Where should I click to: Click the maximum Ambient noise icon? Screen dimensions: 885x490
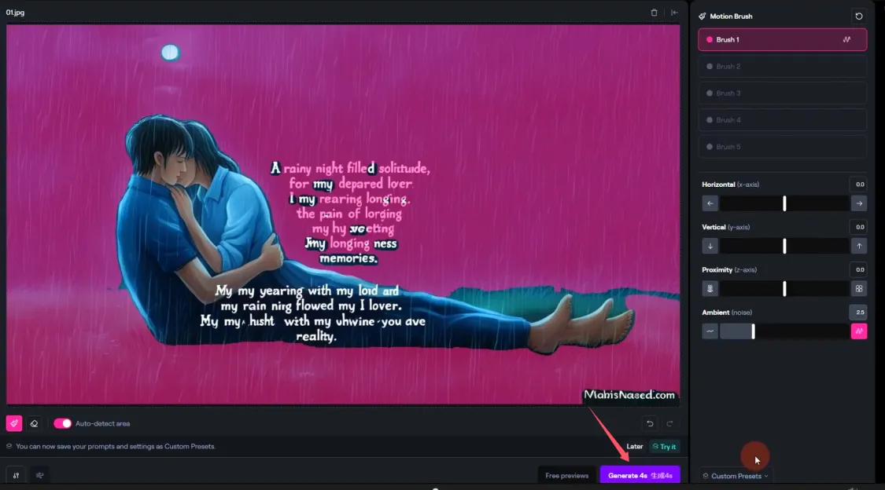coord(858,331)
